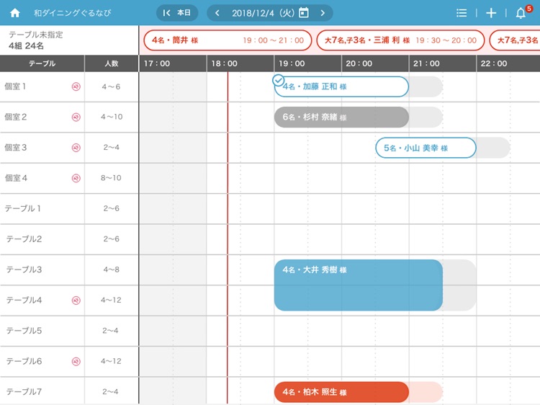The width and height of the screenshot is (540, 405).
Task: Click the no-smoking icon for テーブル6
Action: [76, 362]
